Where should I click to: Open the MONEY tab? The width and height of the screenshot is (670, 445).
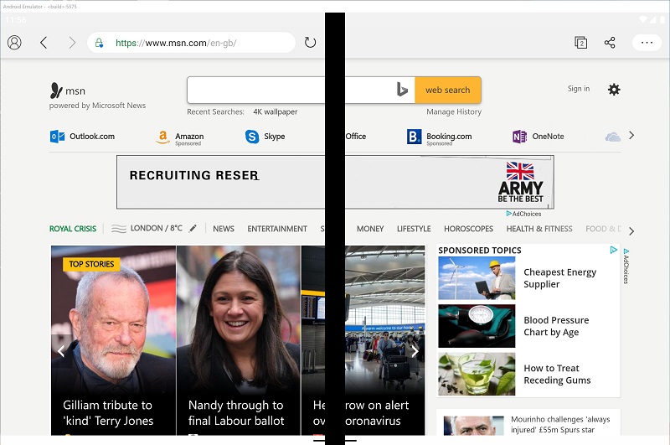click(370, 229)
